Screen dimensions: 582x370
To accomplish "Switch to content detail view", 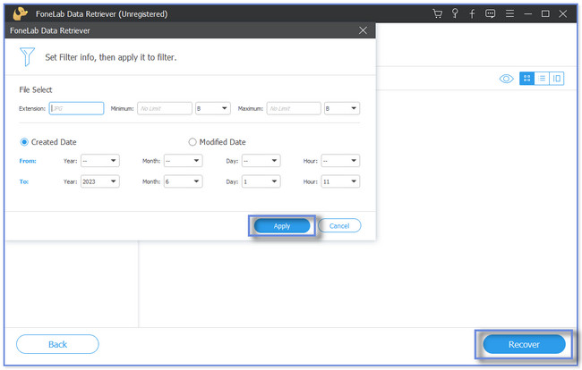I will (556, 78).
